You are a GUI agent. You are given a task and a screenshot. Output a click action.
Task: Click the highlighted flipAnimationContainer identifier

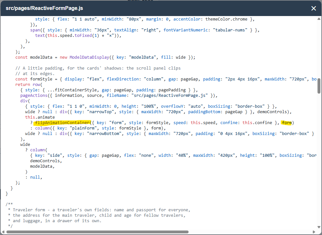click(x=63, y=123)
